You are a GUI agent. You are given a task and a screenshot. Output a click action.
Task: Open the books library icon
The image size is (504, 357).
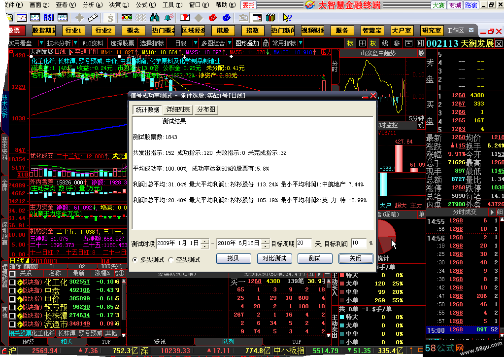(x=270, y=18)
